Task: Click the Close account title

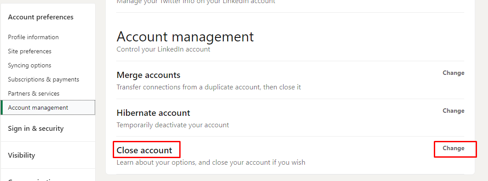Action: pyautogui.click(x=144, y=150)
